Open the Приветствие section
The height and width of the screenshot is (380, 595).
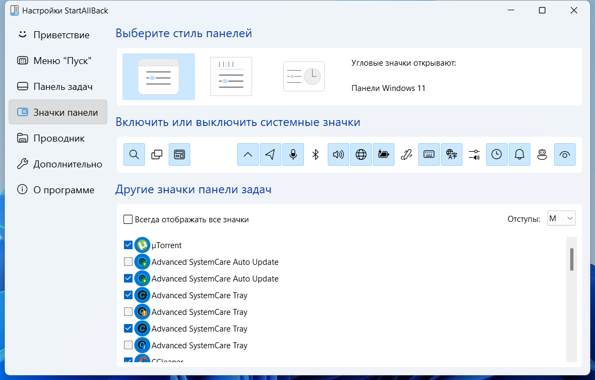tap(58, 35)
